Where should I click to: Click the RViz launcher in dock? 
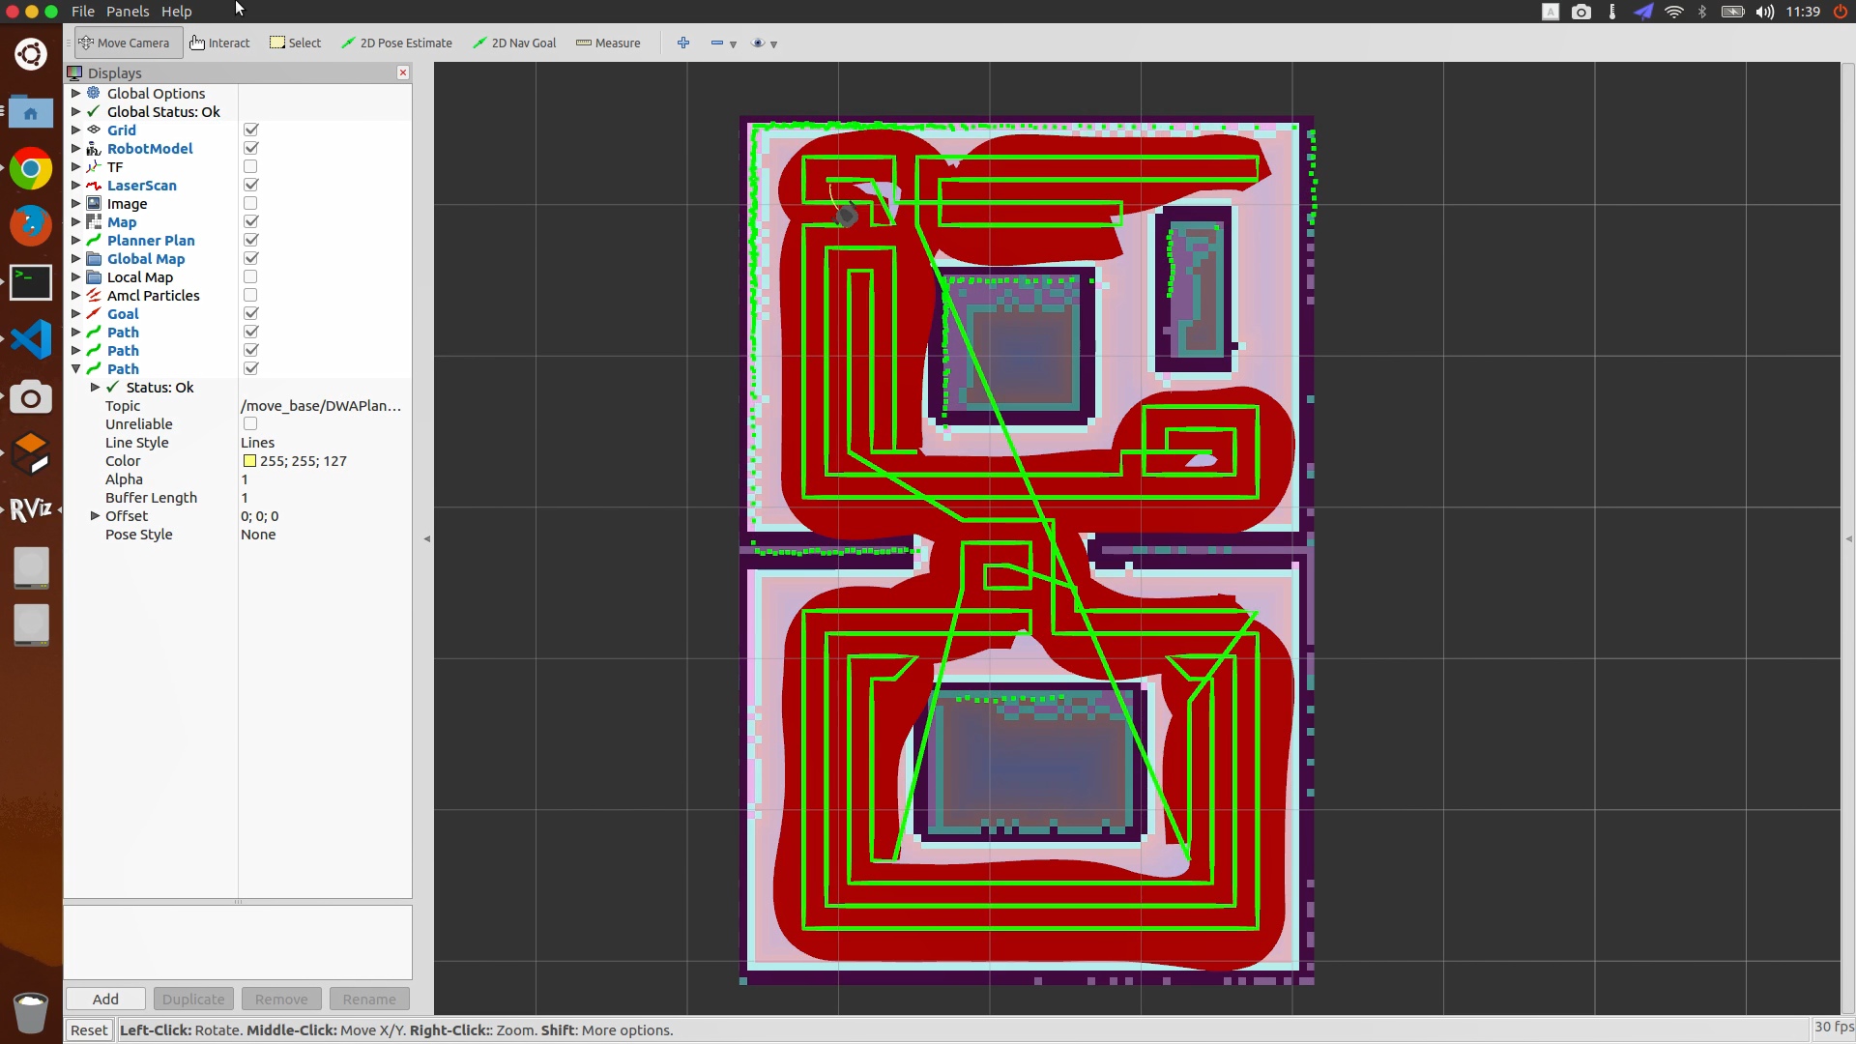(31, 508)
